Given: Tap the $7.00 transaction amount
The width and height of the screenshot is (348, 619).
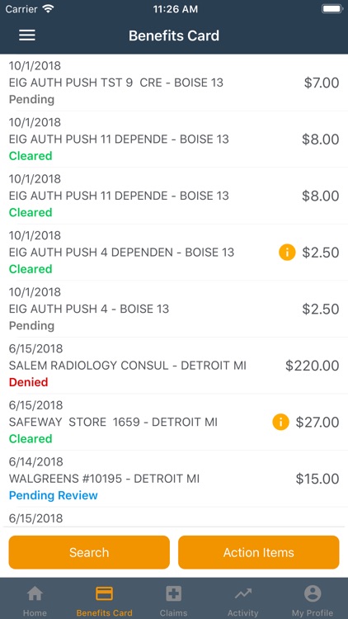Looking at the screenshot, I should tap(322, 83).
